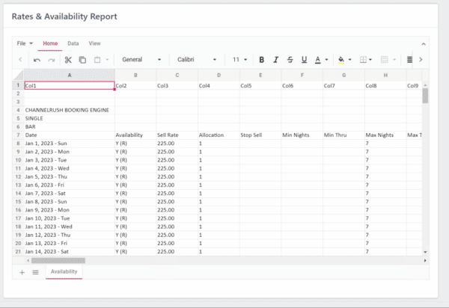Toggle underline formatting
Viewport: 449px width, 308px height.
click(303, 60)
